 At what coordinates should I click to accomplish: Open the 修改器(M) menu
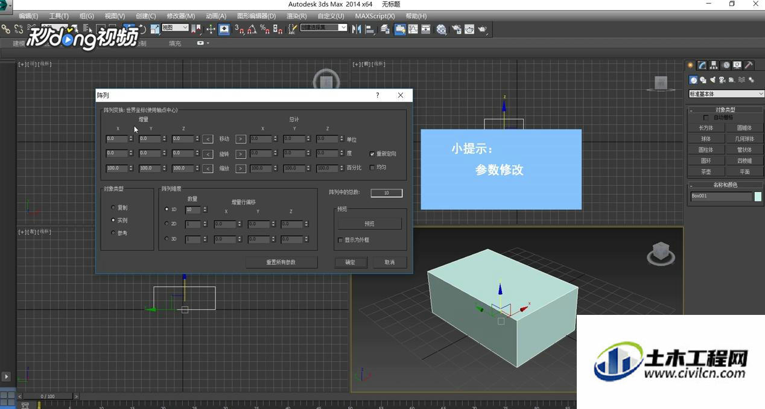point(180,16)
